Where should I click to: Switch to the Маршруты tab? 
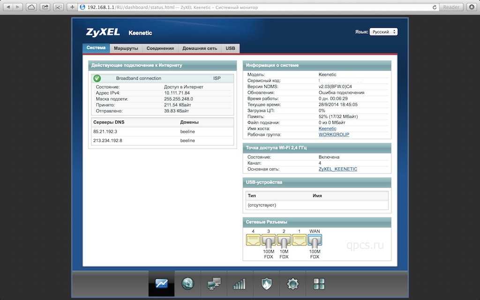pyautogui.click(x=126, y=48)
